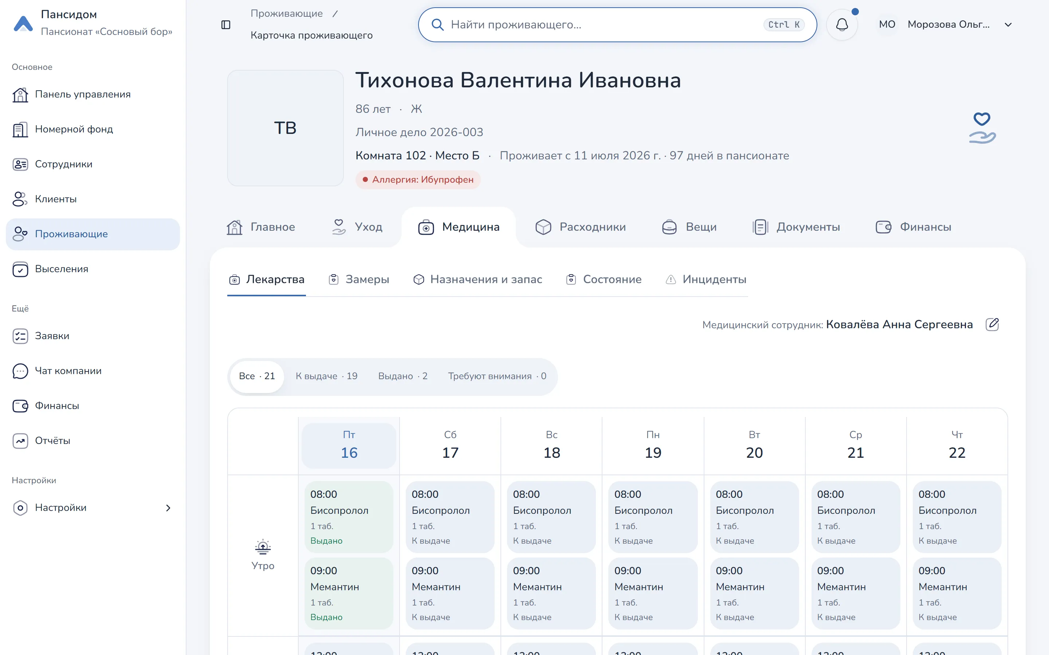Viewport: 1049px width, 655px height.
Task: Expand Настройки chevron in sidebar
Action: (x=168, y=508)
